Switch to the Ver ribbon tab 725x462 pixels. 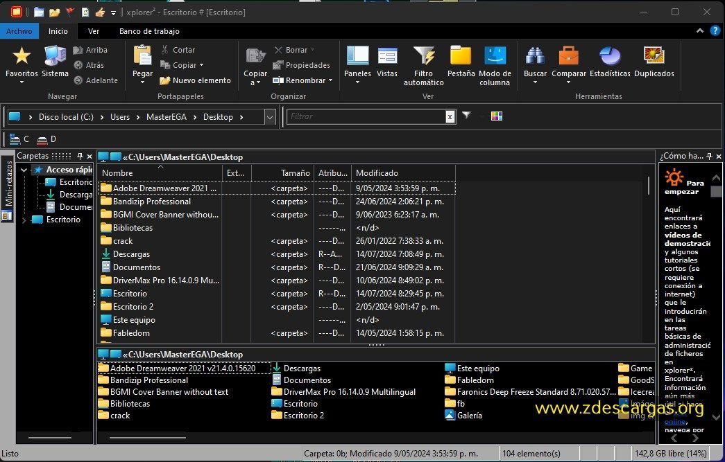tap(94, 31)
